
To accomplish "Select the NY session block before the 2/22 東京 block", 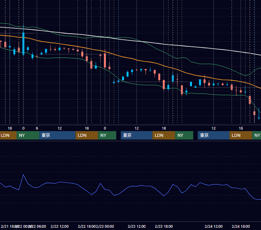I will 28,135.
